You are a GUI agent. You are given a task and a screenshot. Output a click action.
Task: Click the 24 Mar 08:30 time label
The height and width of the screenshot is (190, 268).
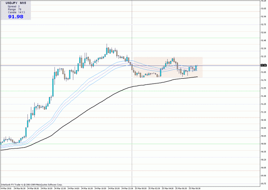[x=33, y=188]
